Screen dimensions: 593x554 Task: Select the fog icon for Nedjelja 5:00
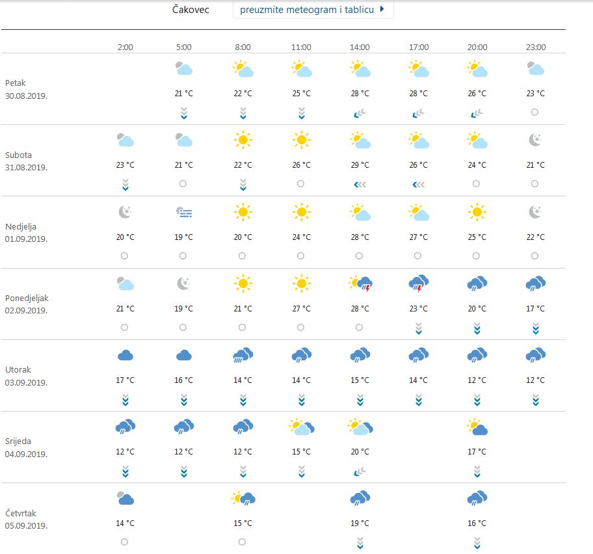click(184, 212)
